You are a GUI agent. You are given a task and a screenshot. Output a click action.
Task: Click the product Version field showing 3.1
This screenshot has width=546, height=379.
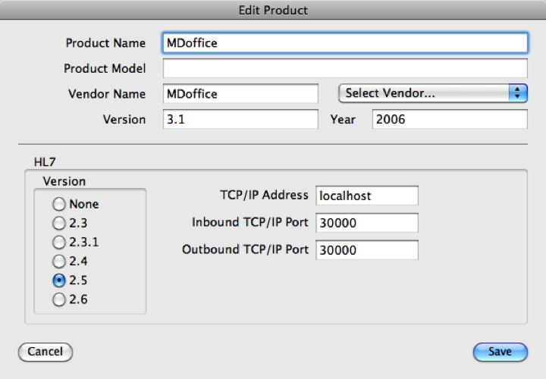[240, 120]
